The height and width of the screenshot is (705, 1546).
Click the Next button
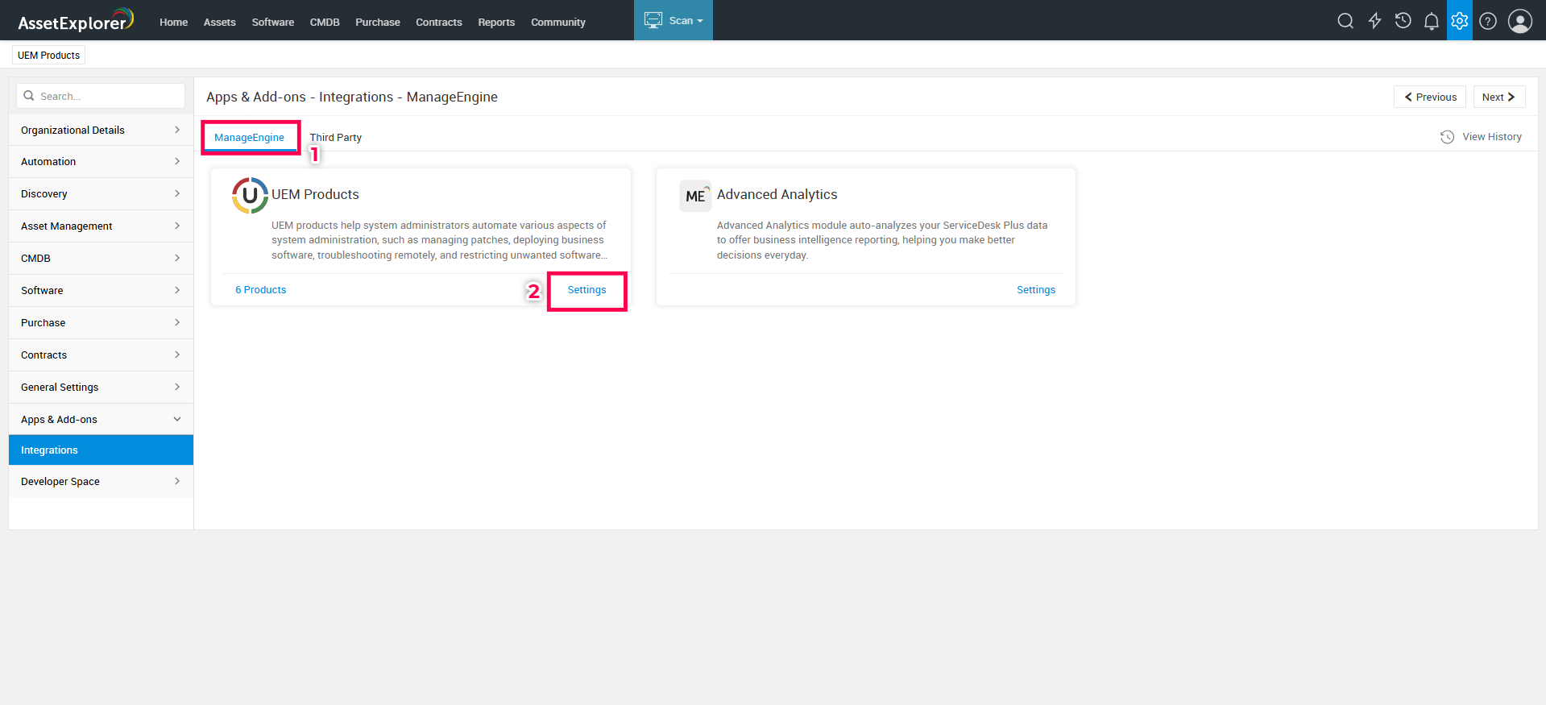[x=1499, y=97]
